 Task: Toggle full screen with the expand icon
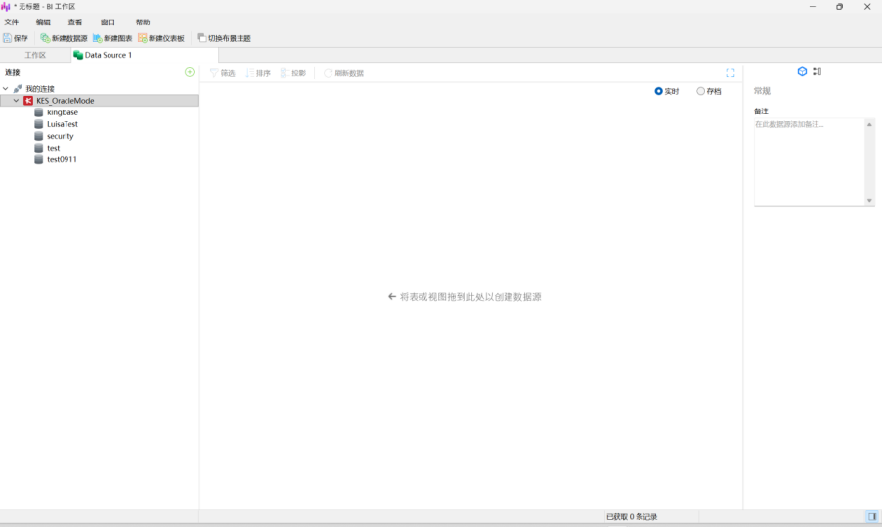click(730, 73)
